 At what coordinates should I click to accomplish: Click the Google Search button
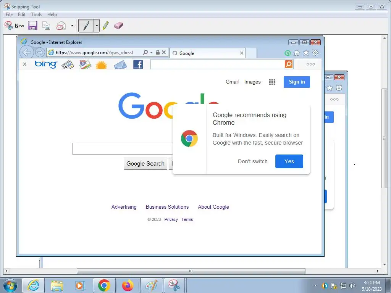click(x=145, y=164)
